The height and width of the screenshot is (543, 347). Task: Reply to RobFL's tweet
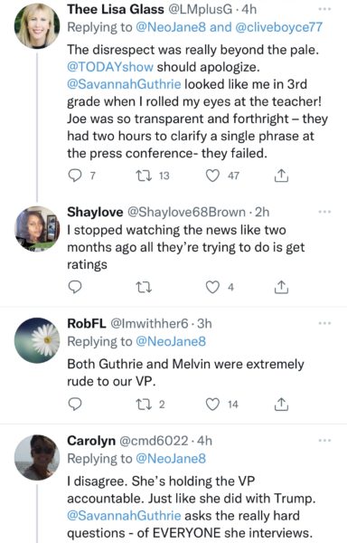[x=74, y=405]
